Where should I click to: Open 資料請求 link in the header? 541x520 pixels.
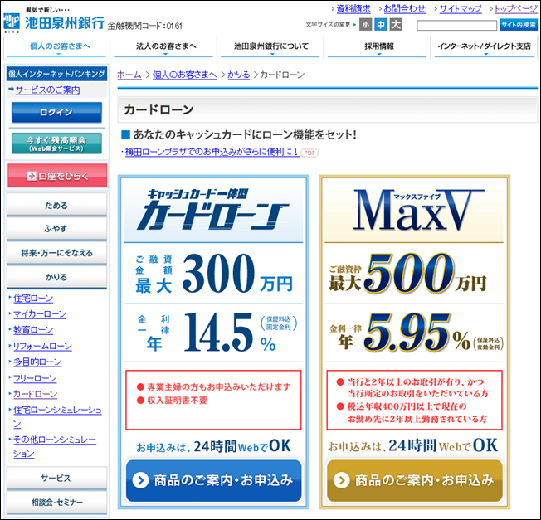pos(353,8)
